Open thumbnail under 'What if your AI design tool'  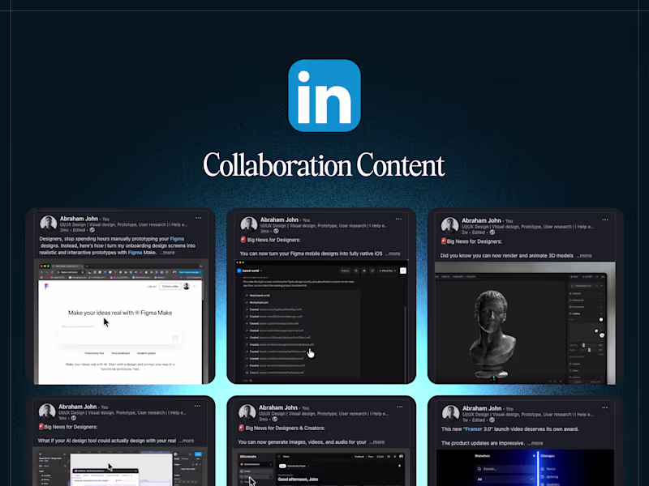click(x=120, y=468)
